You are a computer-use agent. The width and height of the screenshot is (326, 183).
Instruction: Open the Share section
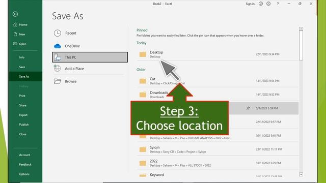click(x=22, y=105)
